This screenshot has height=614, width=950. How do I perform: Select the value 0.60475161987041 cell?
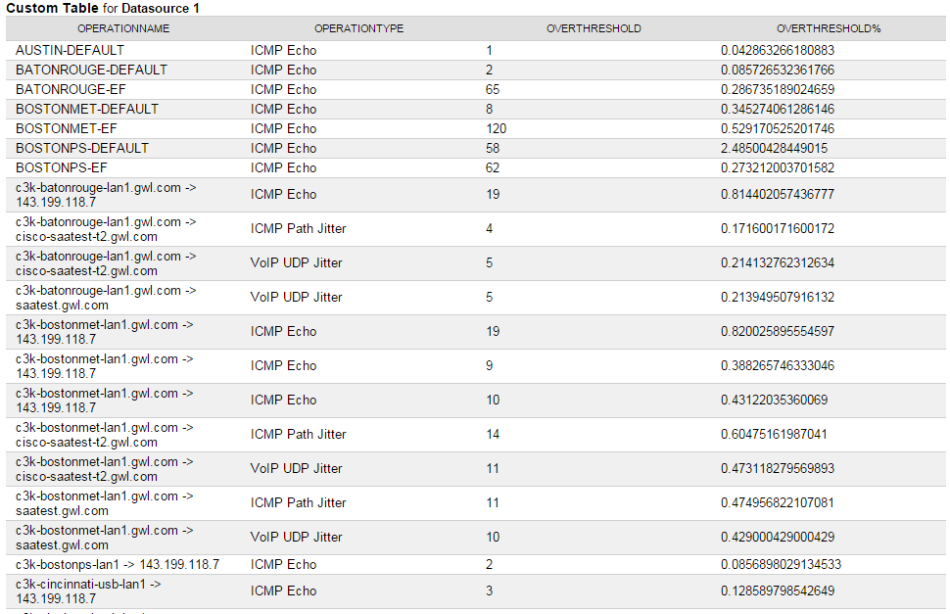[x=774, y=434]
